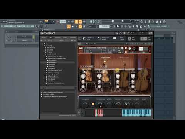Toggle the instrument Solo button

[126, 48]
